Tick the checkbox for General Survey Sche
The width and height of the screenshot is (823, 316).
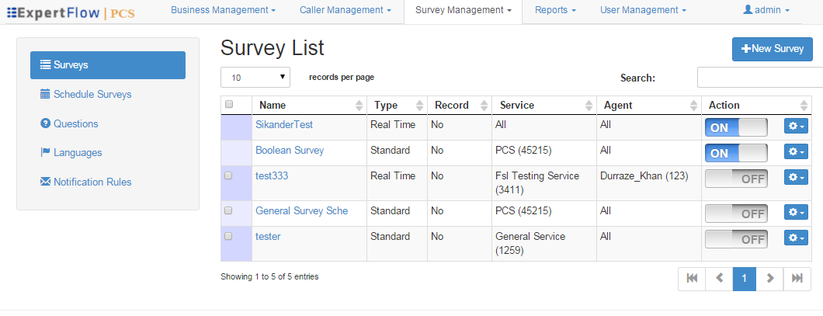229,211
